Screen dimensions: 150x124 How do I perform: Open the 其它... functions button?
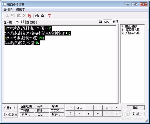click(57, 115)
